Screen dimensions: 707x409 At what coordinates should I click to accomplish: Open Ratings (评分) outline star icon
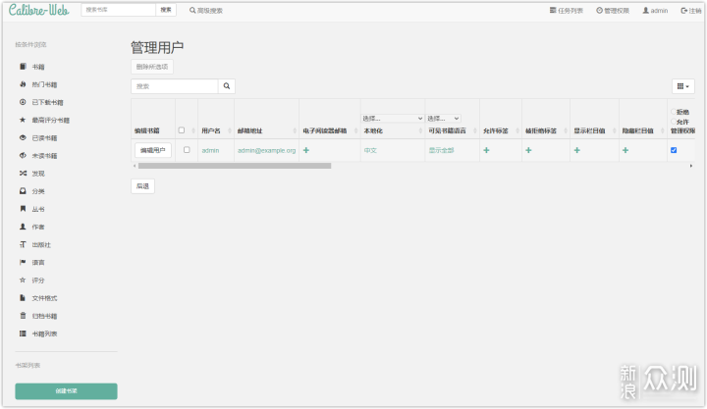point(23,281)
